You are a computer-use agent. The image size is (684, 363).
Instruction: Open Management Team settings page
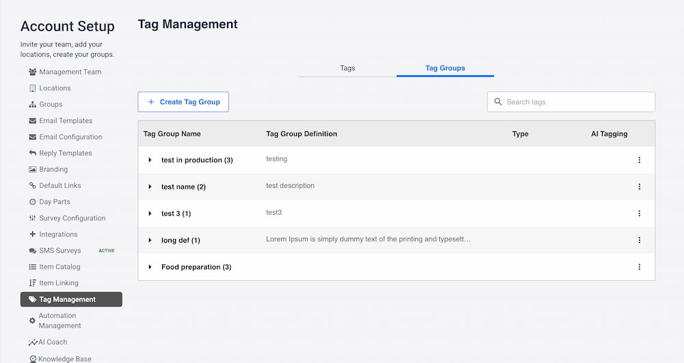click(70, 72)
